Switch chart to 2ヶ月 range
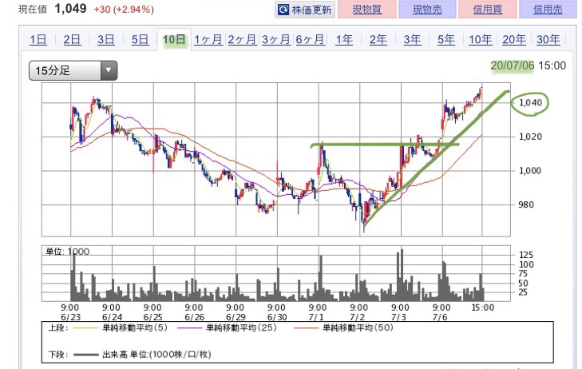Screen dimensions: 582x369 point(242,39)
